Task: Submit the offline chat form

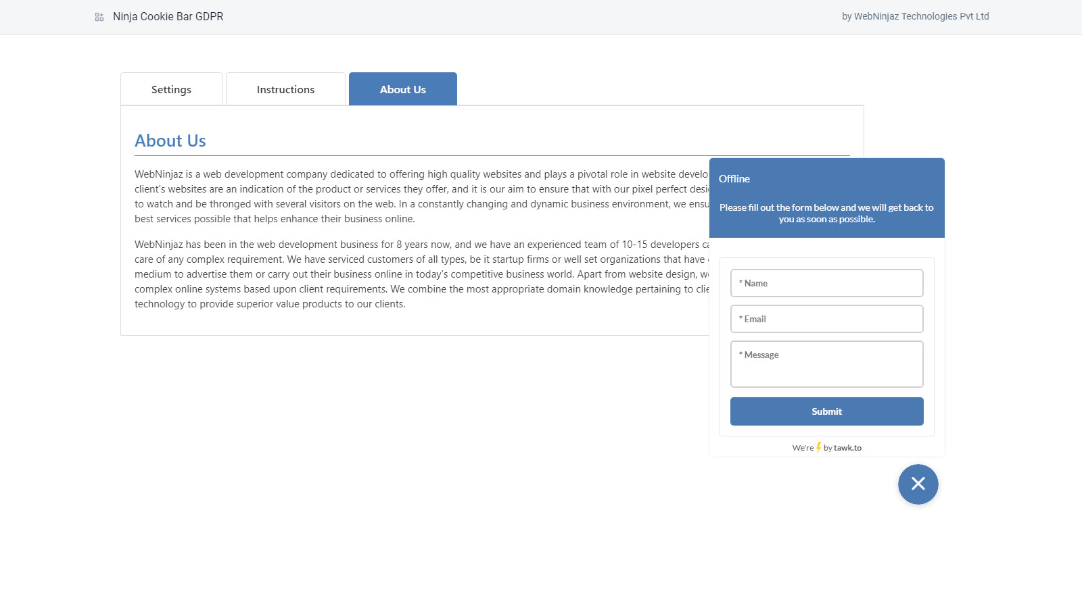Action: click(x=826, y=411)
